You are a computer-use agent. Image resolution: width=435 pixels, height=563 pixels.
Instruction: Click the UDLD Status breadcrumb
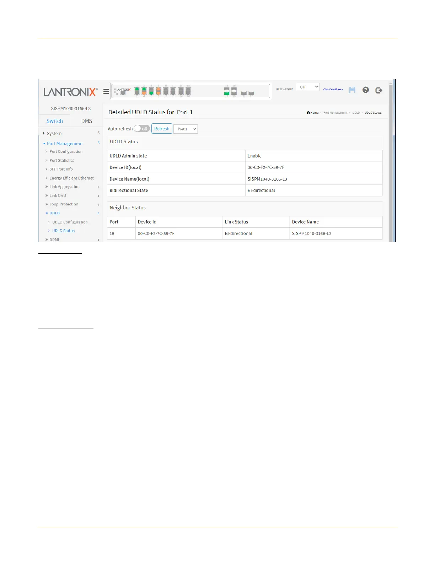point(373,113)
